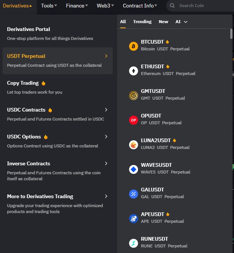234x253 pixels.
Task: Select the gold GMT coin icon
Action: [134, 96]
